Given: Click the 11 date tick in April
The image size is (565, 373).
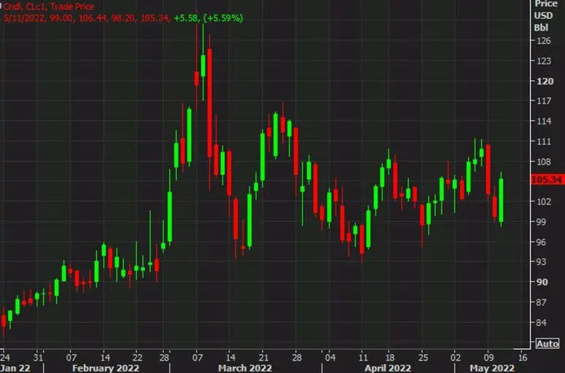Looking at the screenshot, I should point(362,358).
